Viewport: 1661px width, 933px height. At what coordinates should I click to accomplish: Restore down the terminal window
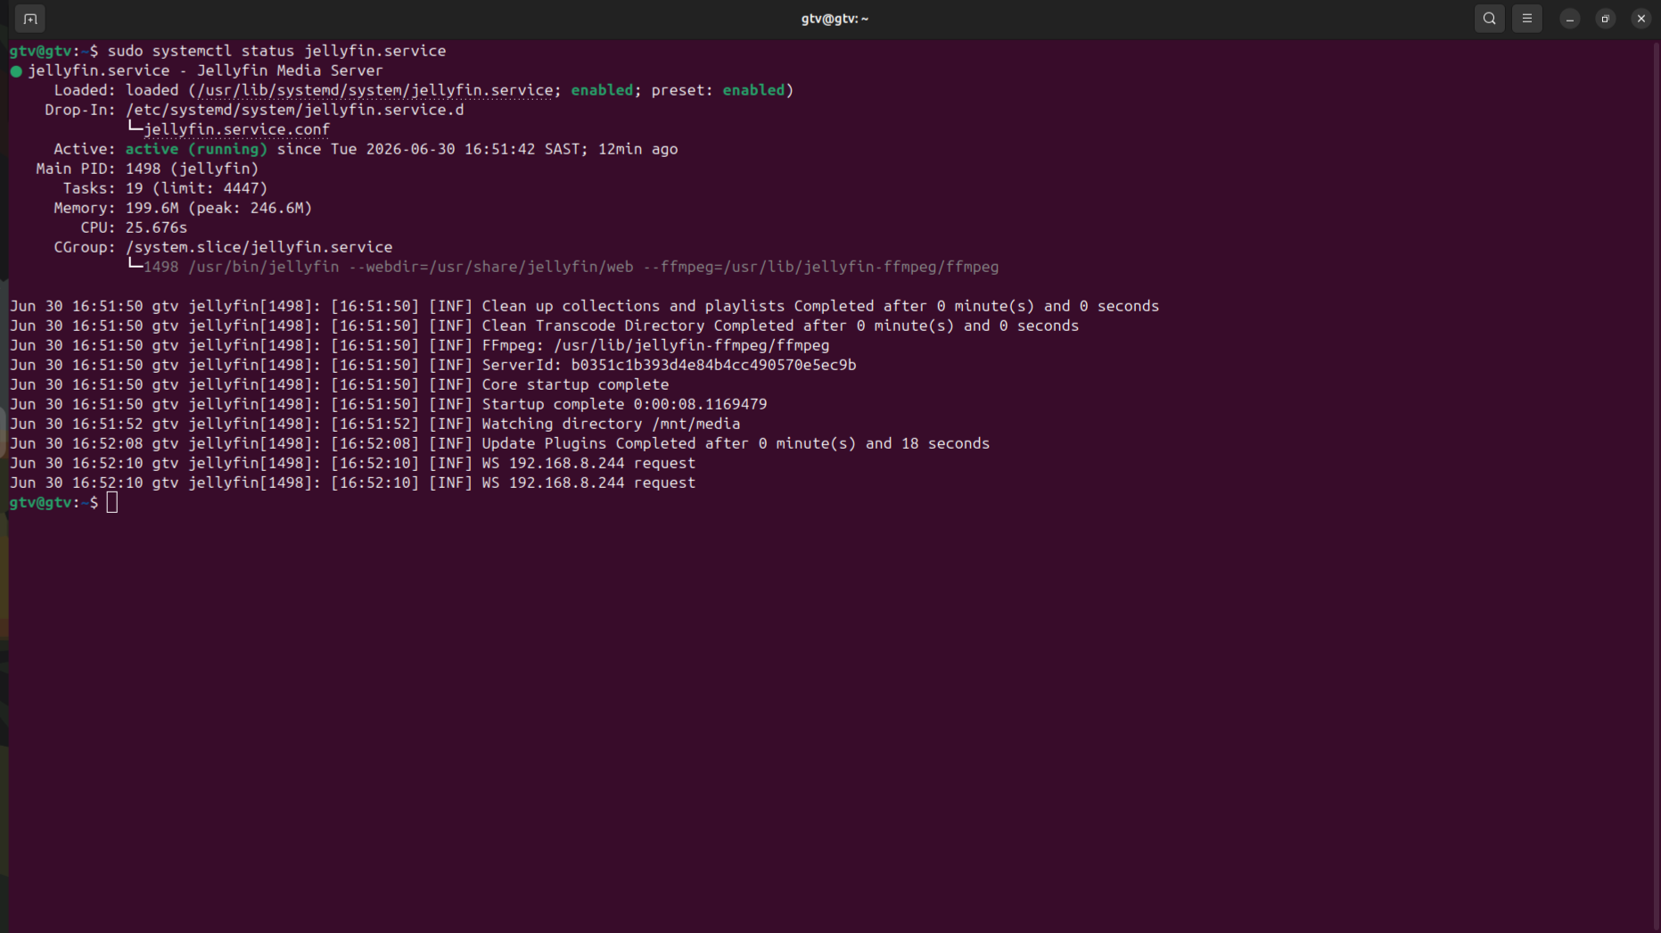1605,19
